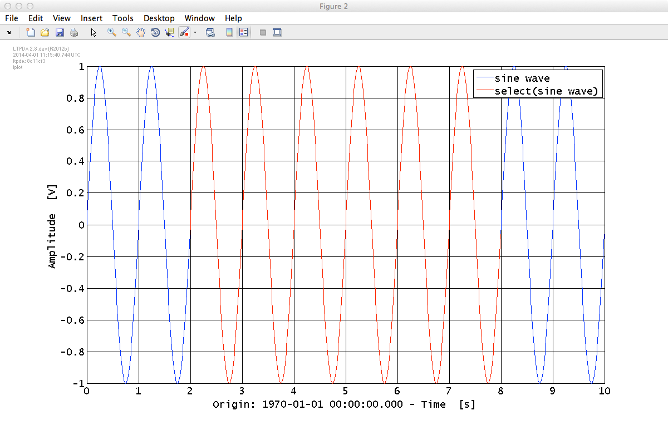This screenshot has height=430, width=668.
Task: Open the View menu
Action: (x=62, y=18)
